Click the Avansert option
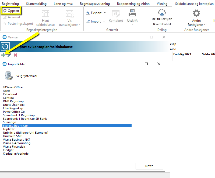This screenshot has height=178, width=215. tap(12, 17)
